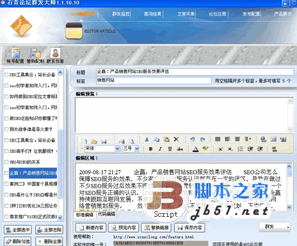Check the SEO是什么?SEO白帽 checkbox
The height and width of the screenshot is (246, 297).
click(x=6, y=195)
